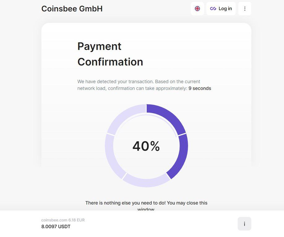Image resolution: width=284 pixels, height=237 pixels.
Task: Click the coinsbee.com 6.18 EUR label
Action: point(63,220)
